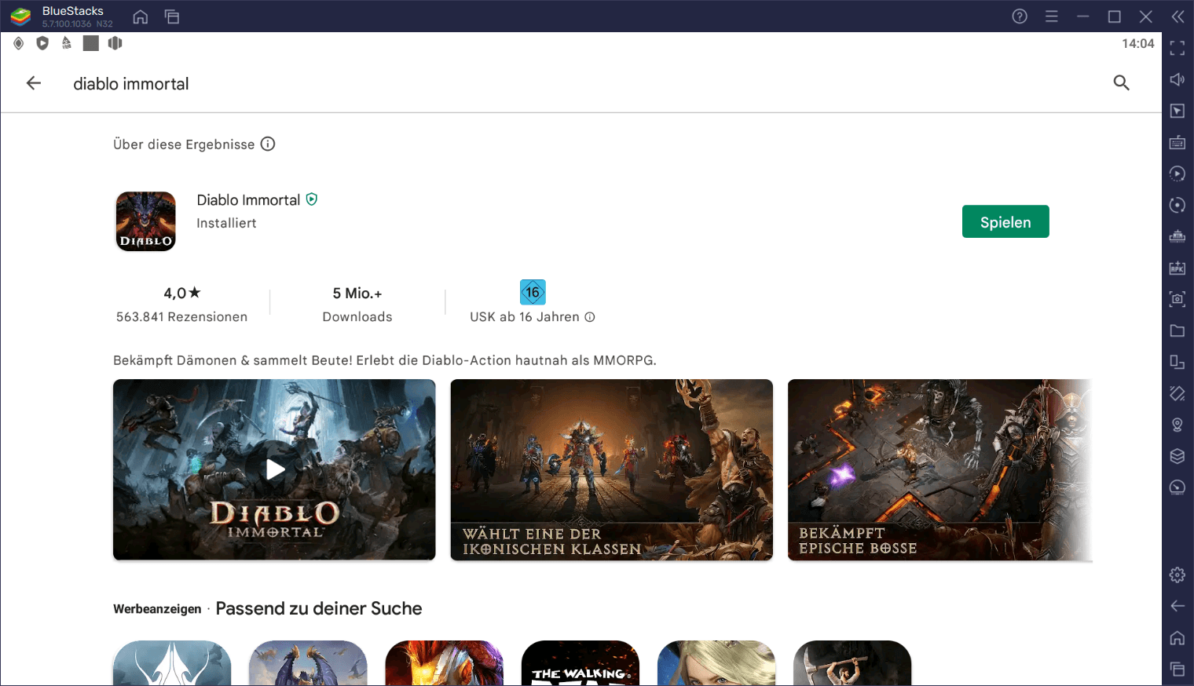Click the Android back arrow in sidebar
This screenshot has height=686, width=1194.
tap(1178, 606)
